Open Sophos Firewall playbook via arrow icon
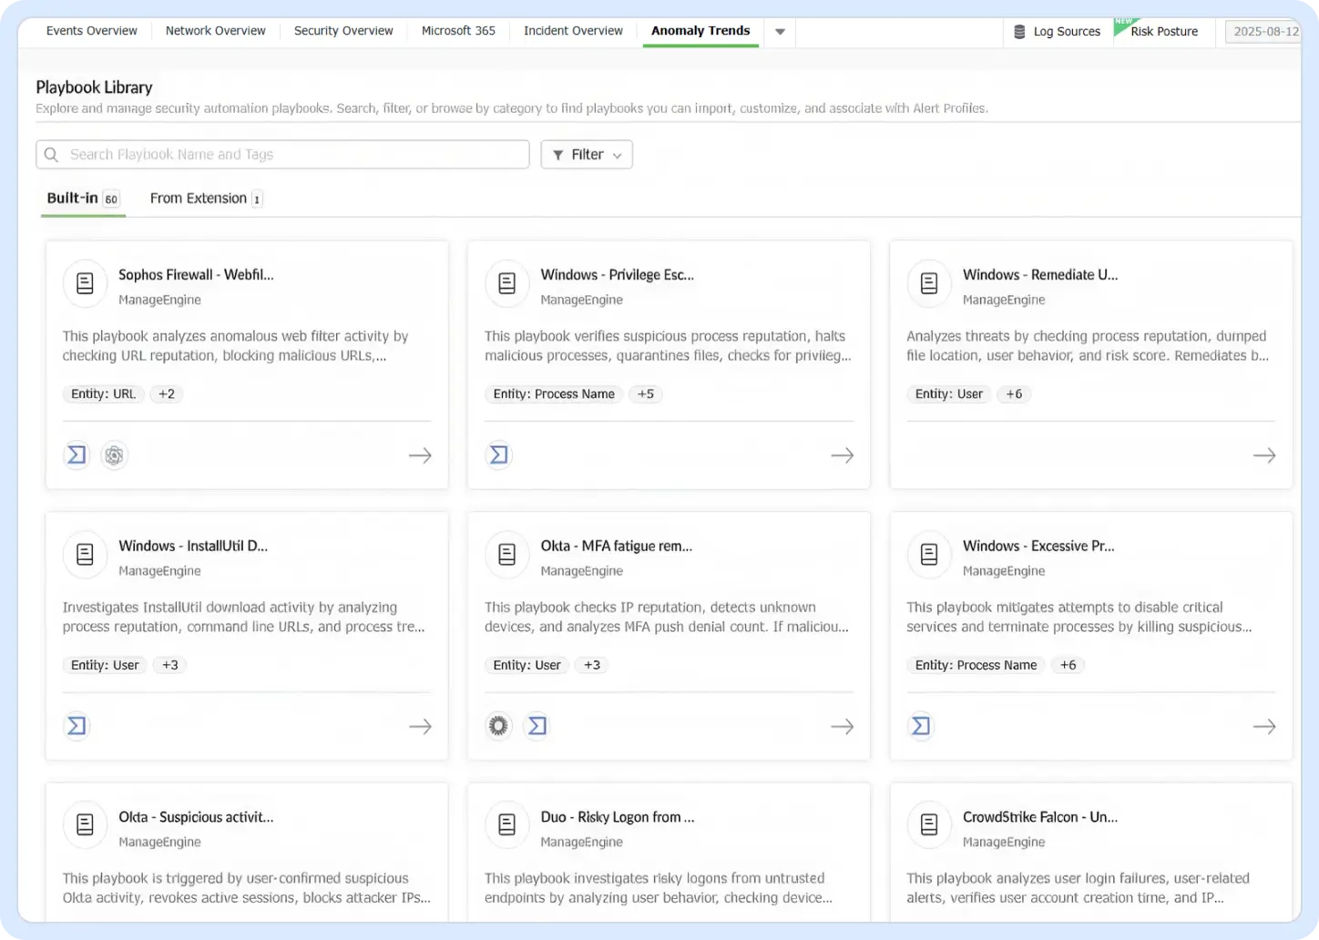The width and height of the screenshot is (1319, 940). pyautogui.click(x=420, y=455)
